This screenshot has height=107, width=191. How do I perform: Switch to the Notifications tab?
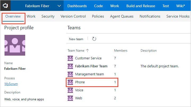(150, 17)
